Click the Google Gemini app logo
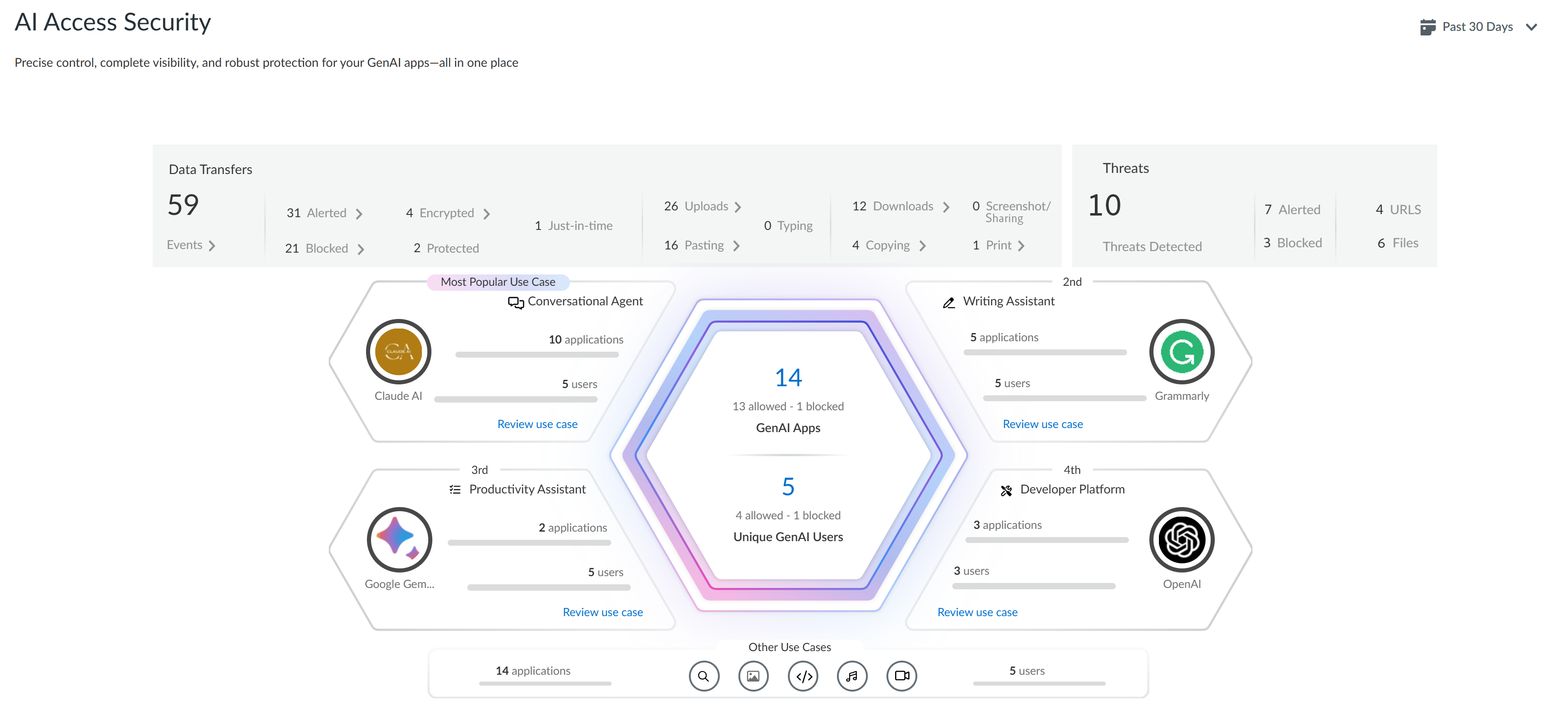This screenshot has width=1544, height=702. pos(399,540)
